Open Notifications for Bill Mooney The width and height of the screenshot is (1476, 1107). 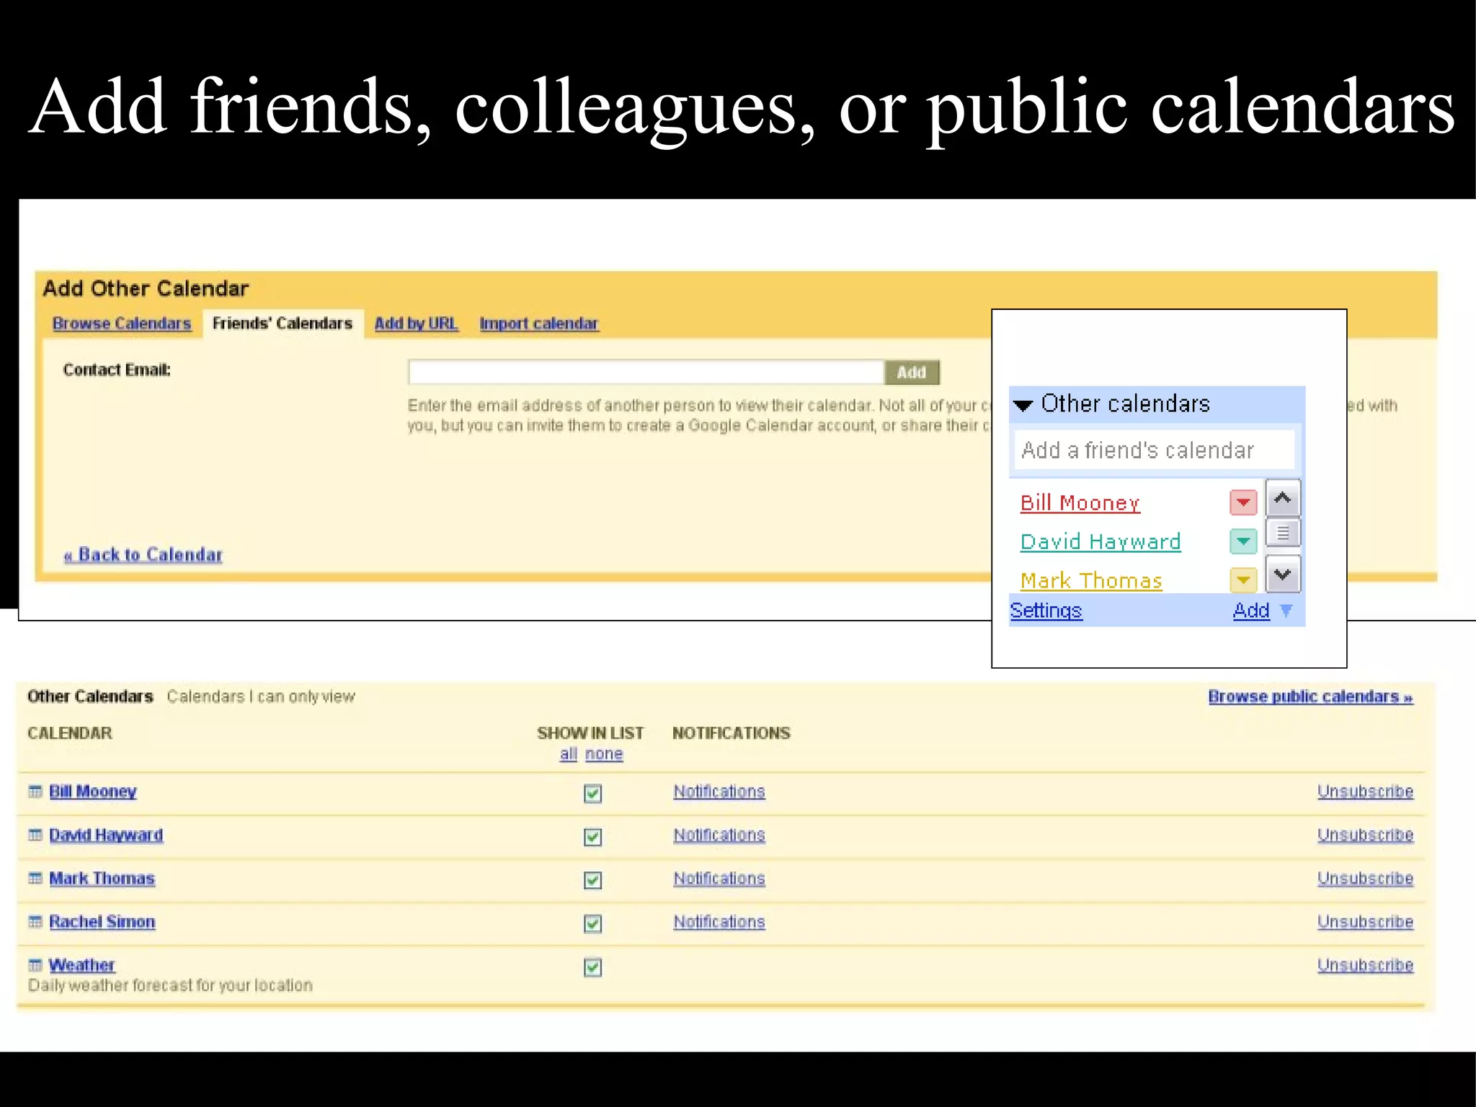(719, 791)
